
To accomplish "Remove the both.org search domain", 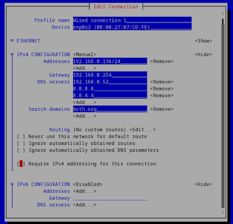I will 162,109.
